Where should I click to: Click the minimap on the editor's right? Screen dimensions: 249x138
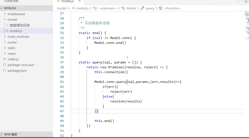pyautogui.click(x=246, y=26)
